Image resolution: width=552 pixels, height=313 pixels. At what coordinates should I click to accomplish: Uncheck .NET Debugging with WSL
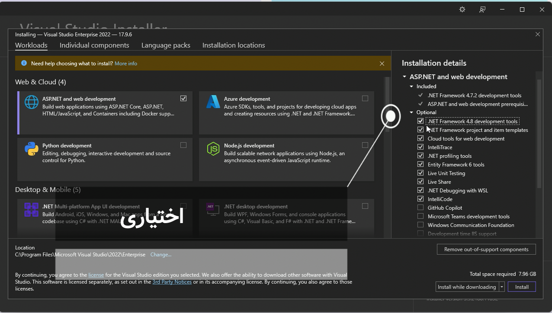420,190
